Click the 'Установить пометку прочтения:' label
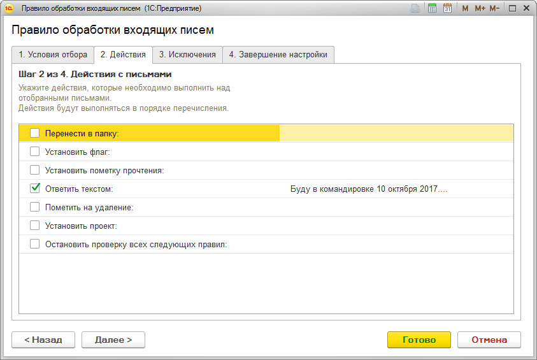Screen dimensions: 537x360 pyautogui.click(x=104, y=171)
